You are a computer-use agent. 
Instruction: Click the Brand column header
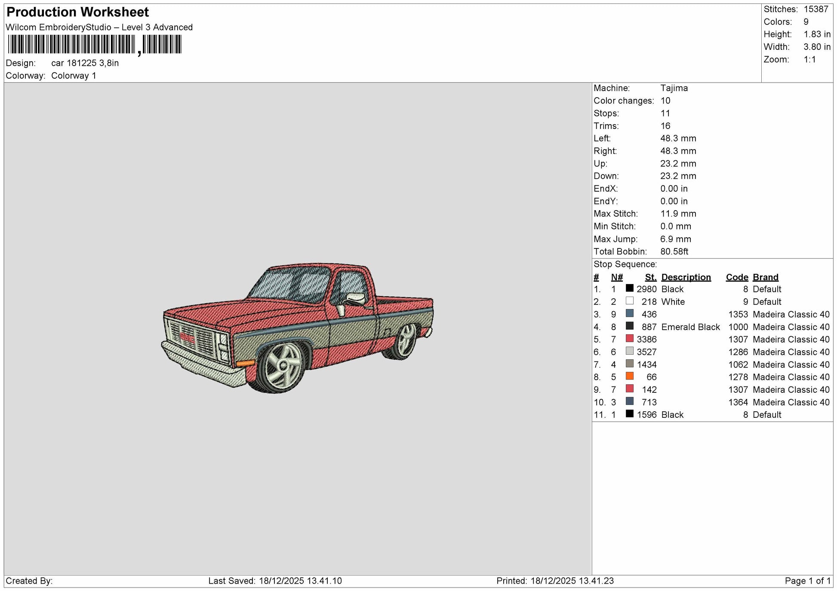click(x=765, y=277)
